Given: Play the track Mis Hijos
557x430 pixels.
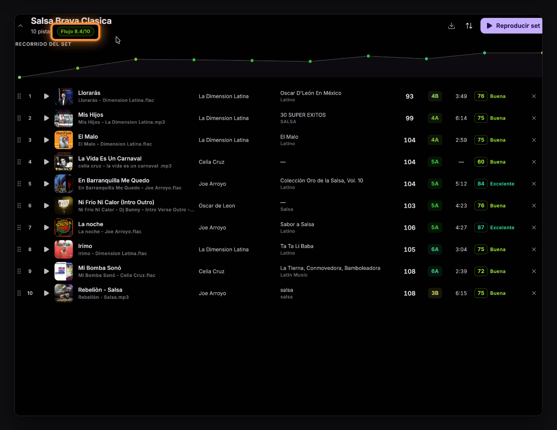Looking at the screenshot, I should tap(47, 118).
